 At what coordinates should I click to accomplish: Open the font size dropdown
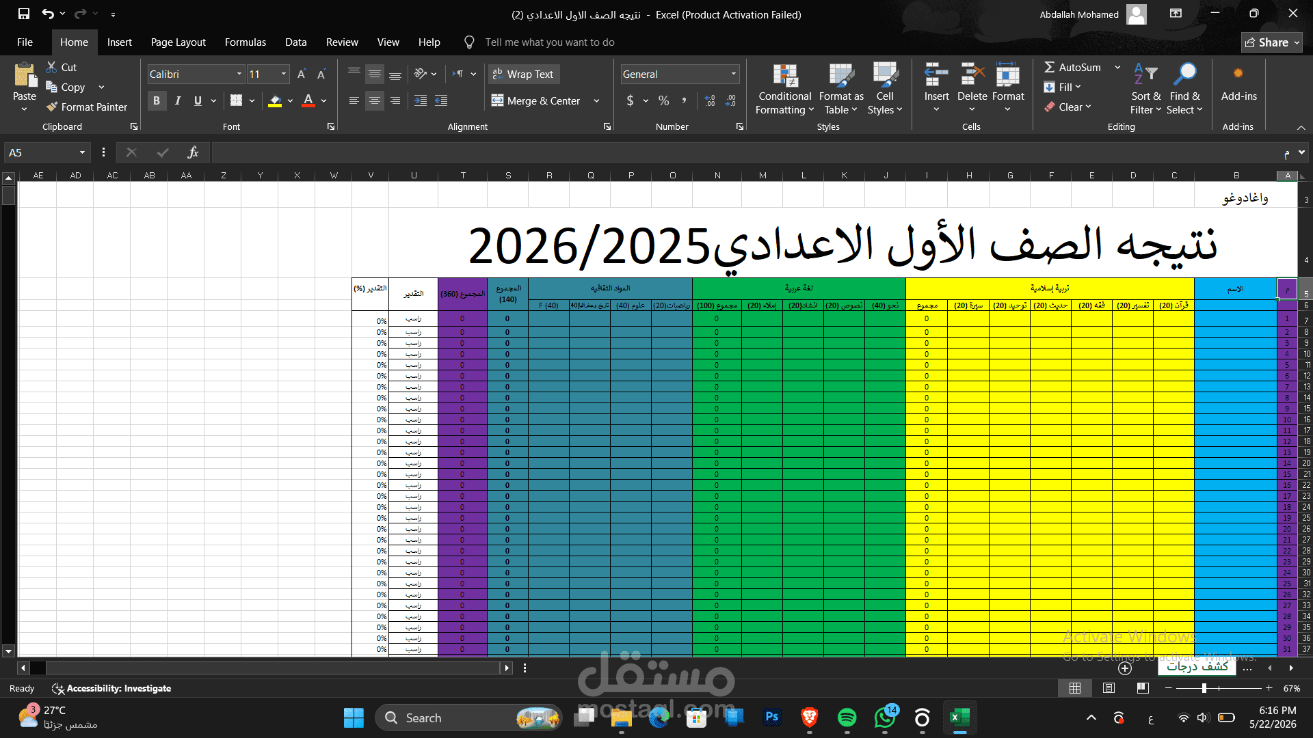click(284, 74)
